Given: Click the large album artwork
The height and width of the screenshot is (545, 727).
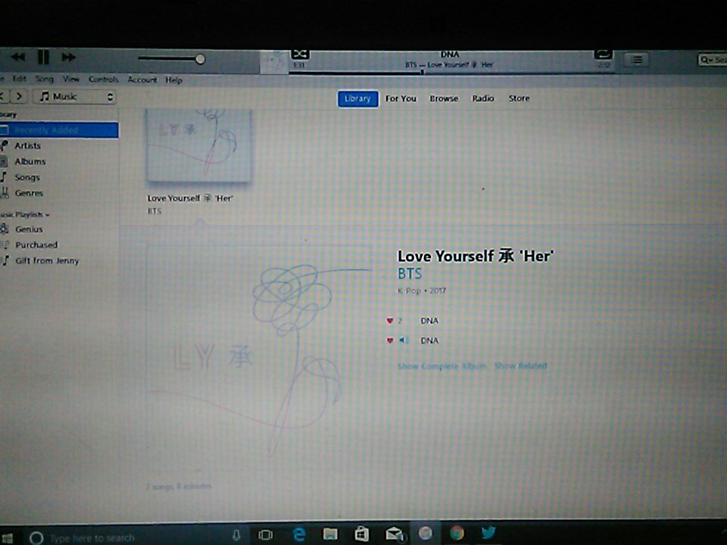Looking at the screenshot, I should pos(259,357).
